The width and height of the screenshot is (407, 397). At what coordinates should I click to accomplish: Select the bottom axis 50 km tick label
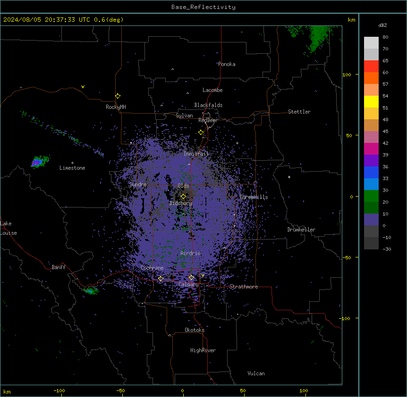243,390
